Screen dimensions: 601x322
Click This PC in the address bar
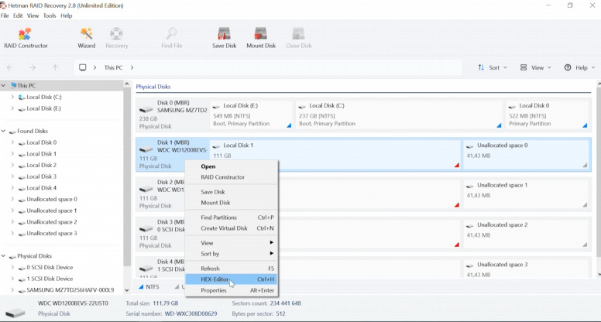point(113,67)
